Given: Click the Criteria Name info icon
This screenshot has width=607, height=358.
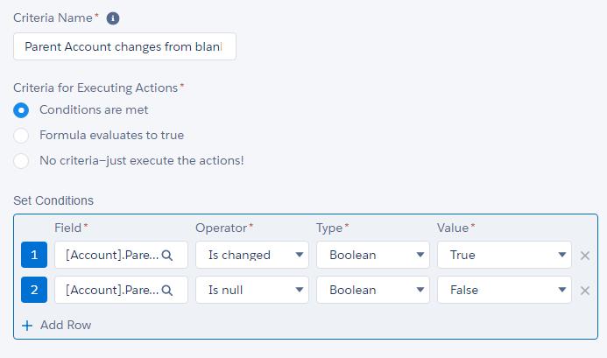Looking at the screenshot, I should coord(113,18).
